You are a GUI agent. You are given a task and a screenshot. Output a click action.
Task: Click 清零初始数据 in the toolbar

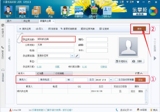[x=68, y=29]
